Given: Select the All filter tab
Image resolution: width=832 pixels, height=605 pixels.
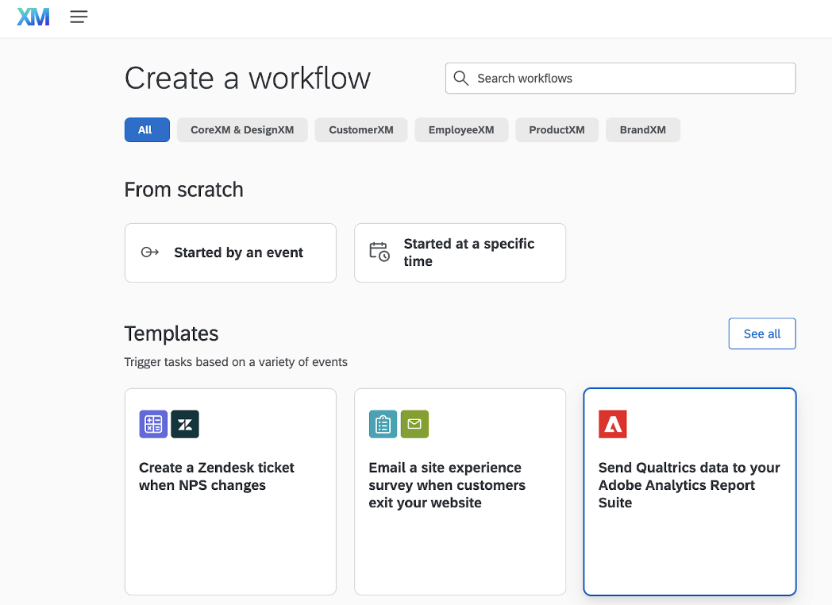Looking at the screenshot, I should point(147,130).
